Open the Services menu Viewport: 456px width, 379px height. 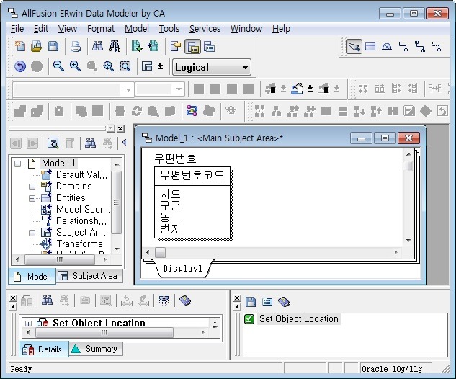point(205,29)
